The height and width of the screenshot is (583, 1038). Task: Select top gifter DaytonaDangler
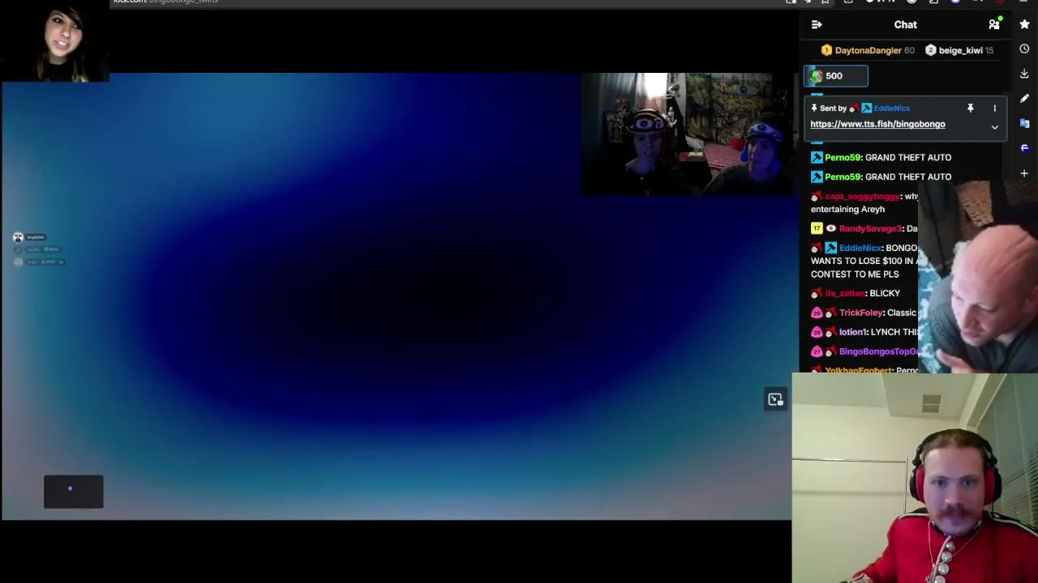[868, 50]
